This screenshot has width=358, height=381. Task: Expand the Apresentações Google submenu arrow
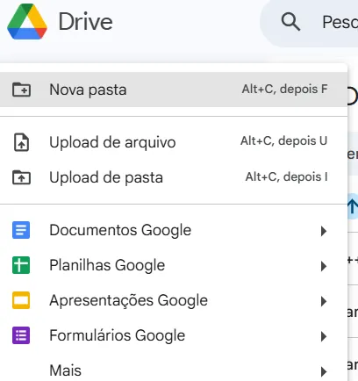(324, 301)
